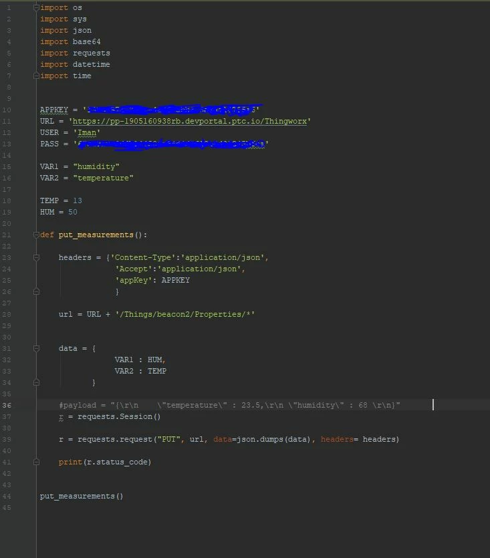
Task: Click the APPKEY variable on line 10
Action: 53,110
